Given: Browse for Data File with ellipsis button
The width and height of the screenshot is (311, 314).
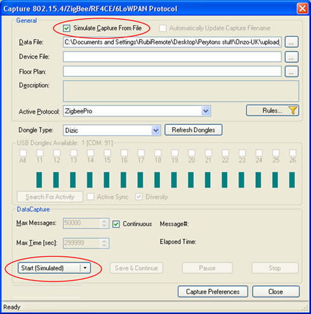Looking at the screenshot, I should tap(291, 42).
